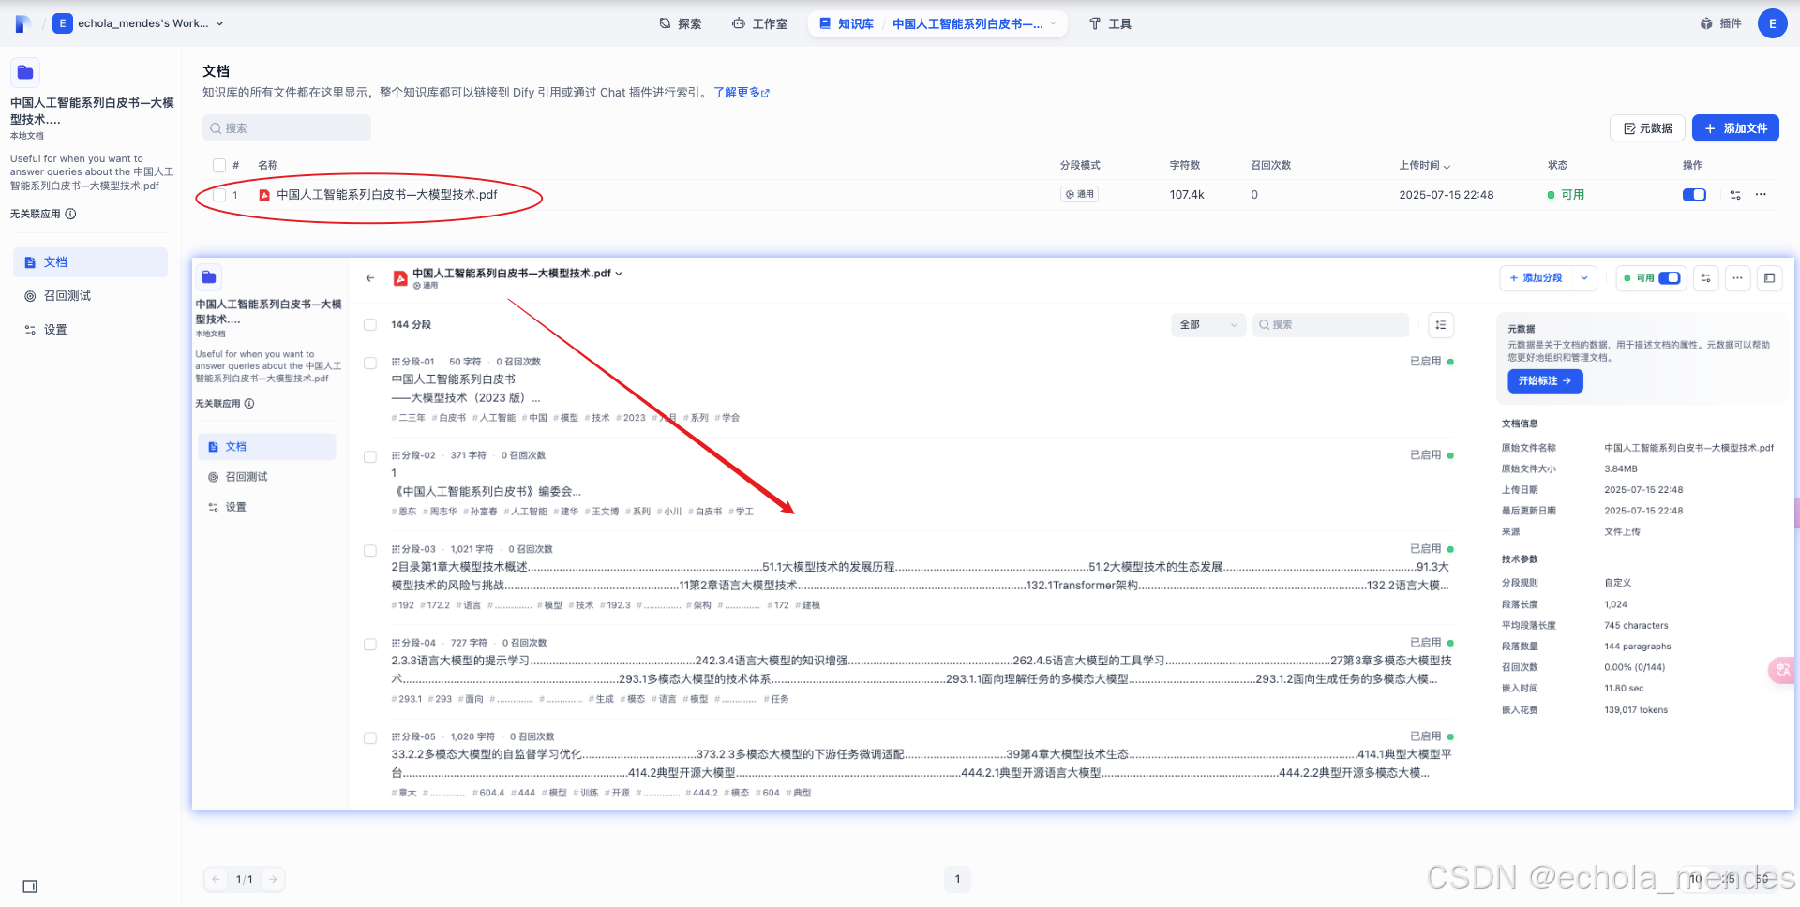This screenshot has height=907, width=1800.
Task: Expand the chevron beside 添加分段
Action: click(x=1584, y=278)
